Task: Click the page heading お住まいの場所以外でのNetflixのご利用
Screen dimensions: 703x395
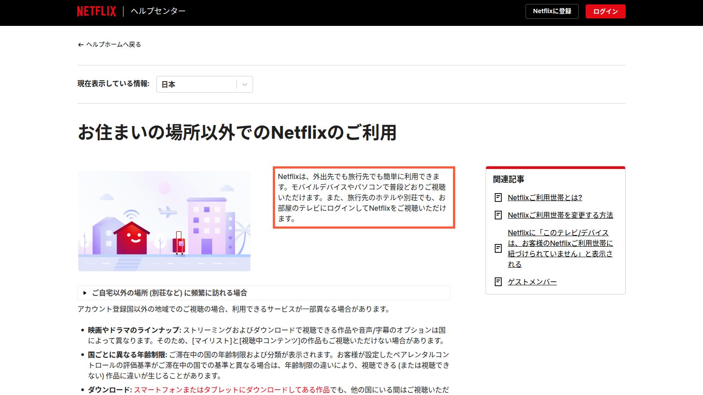Action: pos(237,133)
